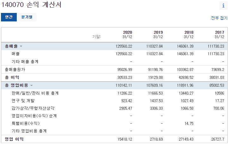229x145 pixels.
Task: Click the 총매출 2018 value 146061.39
Action: click(185, 46)
